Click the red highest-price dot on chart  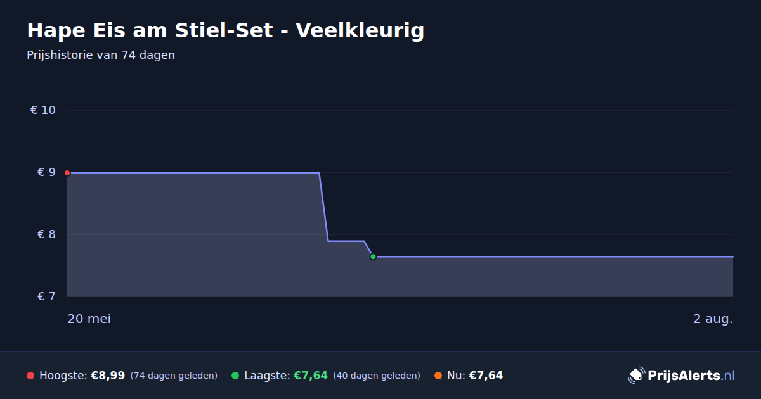pos(67,173)
